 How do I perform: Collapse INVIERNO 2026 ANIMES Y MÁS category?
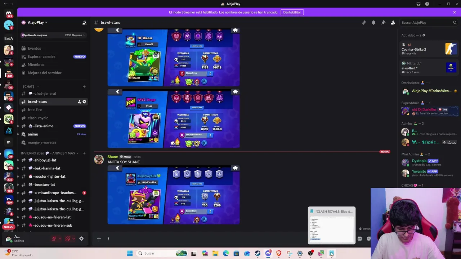pos(50,153)
